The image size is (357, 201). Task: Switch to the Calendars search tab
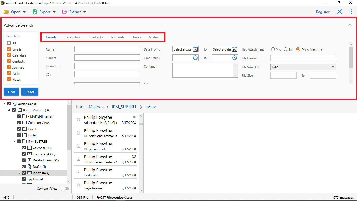[72, 37]
